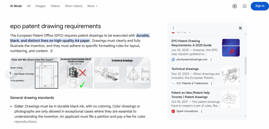
Task: Click the V.O. Patents & Trademarks source name
Action: click(x=192, y=83)
